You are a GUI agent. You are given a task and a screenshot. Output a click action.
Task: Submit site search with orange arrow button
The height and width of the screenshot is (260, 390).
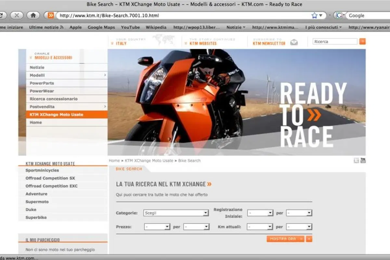362,41
